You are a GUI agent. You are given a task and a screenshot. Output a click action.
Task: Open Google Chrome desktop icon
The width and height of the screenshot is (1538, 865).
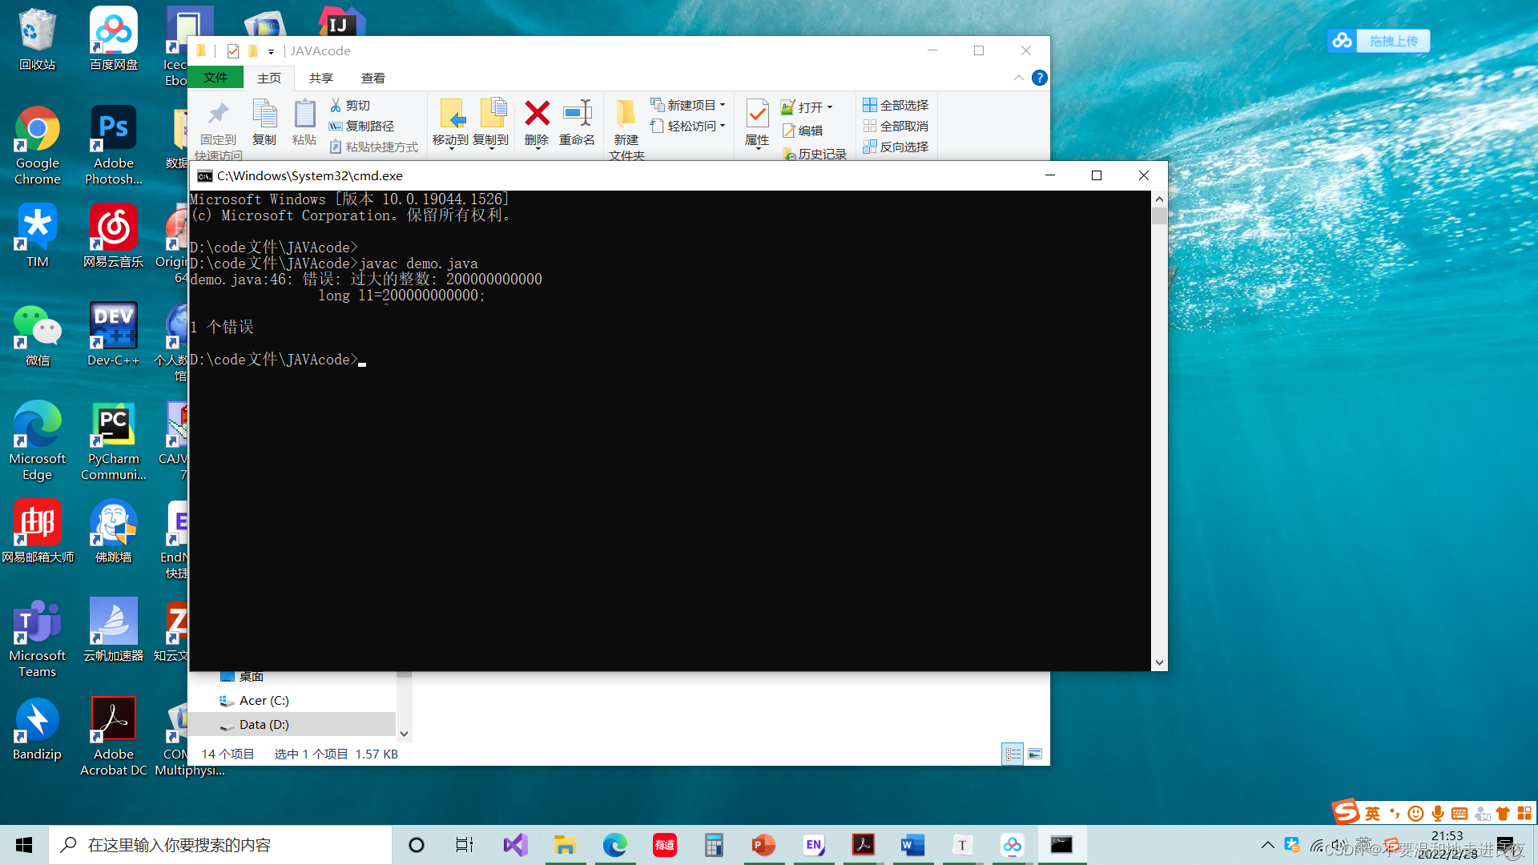pyautogui.click(x=38, y=145)
